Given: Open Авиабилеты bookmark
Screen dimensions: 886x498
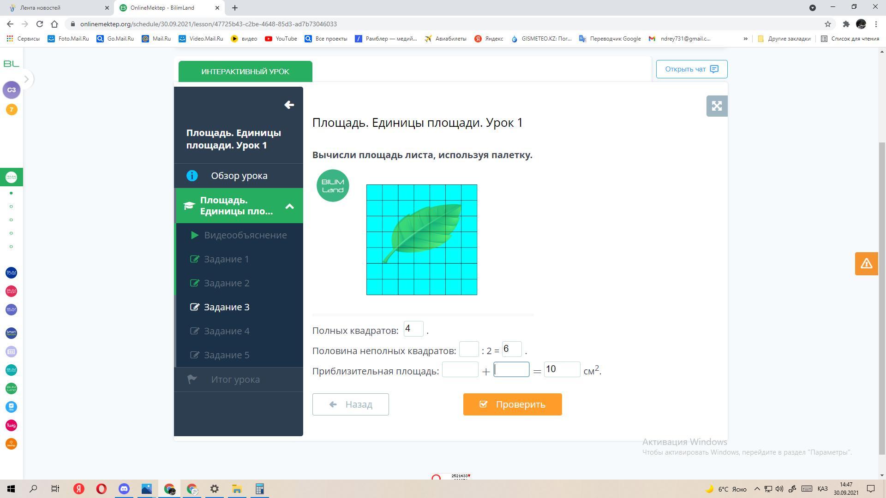Looking at the screenshot, I should (446, 39).
